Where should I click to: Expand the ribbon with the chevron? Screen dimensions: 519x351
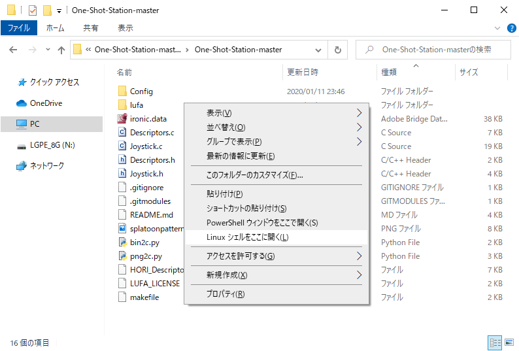(x=497, y=28)
